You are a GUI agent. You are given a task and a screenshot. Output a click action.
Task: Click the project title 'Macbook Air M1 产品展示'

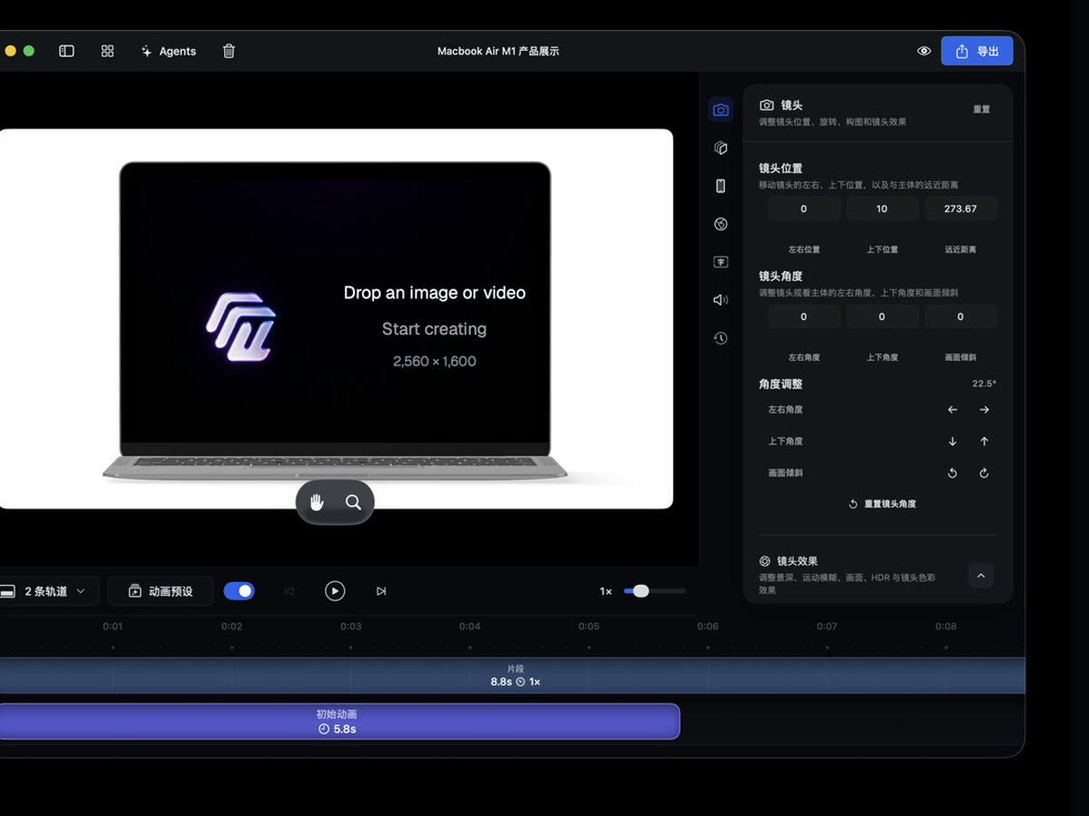(x=498, y=51)
